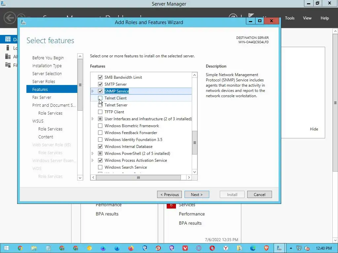Open the purple-outlined Opera taskbar icon
Screen dimensions: 338x253
(198, 248)
